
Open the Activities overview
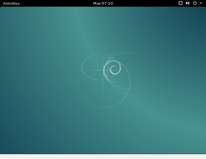[11, 3]
